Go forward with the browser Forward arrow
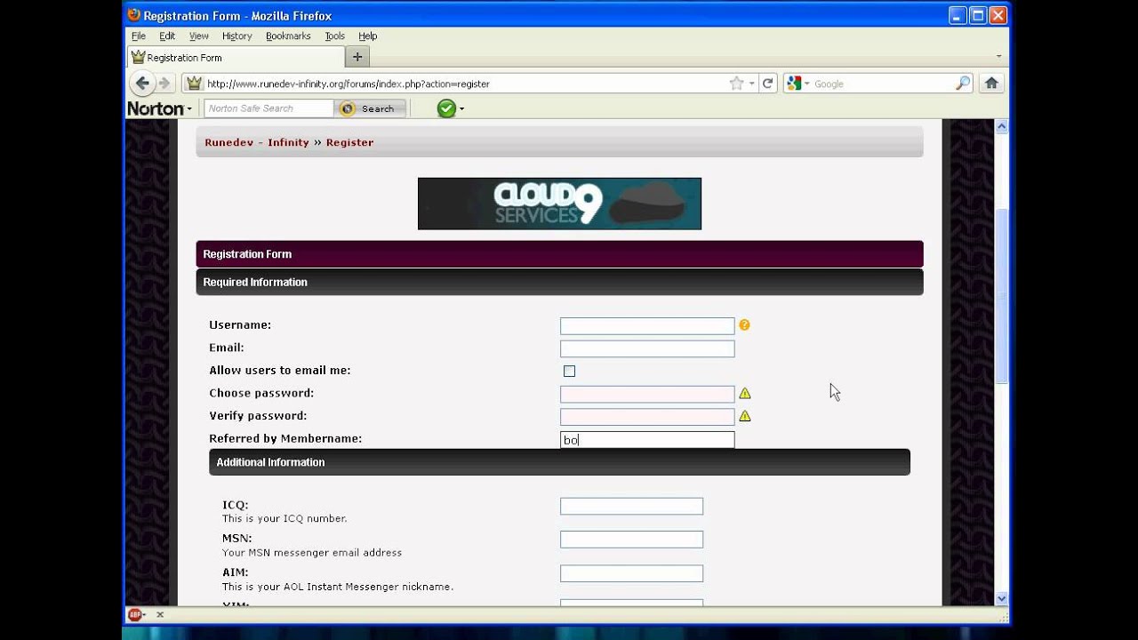 164,84
